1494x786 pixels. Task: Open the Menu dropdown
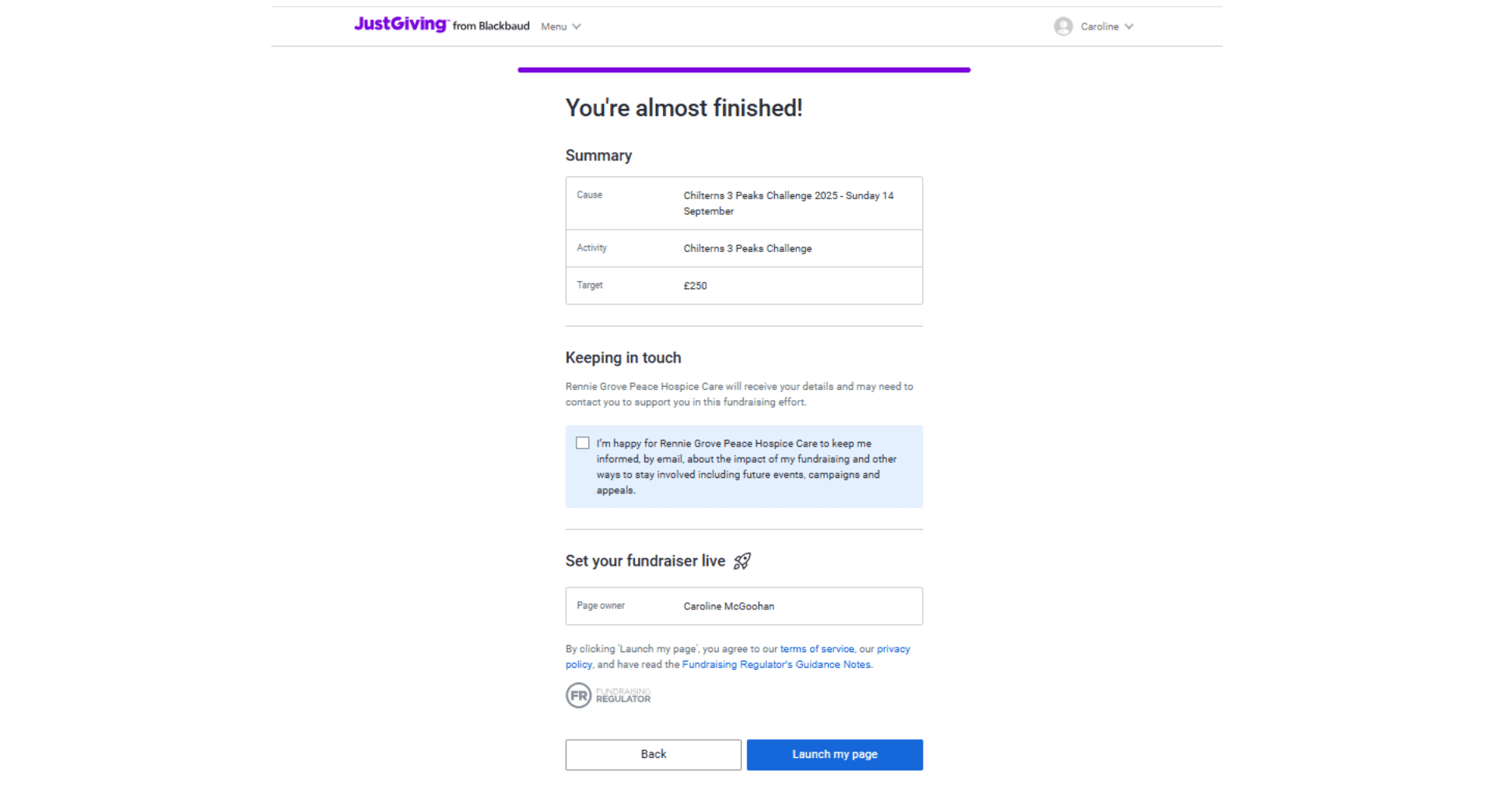(x=561, y=26)
